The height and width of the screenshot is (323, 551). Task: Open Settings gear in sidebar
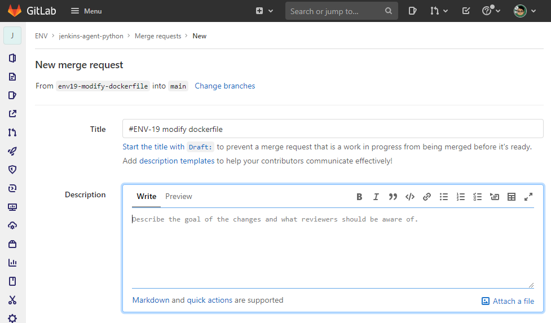click(12, 318)
